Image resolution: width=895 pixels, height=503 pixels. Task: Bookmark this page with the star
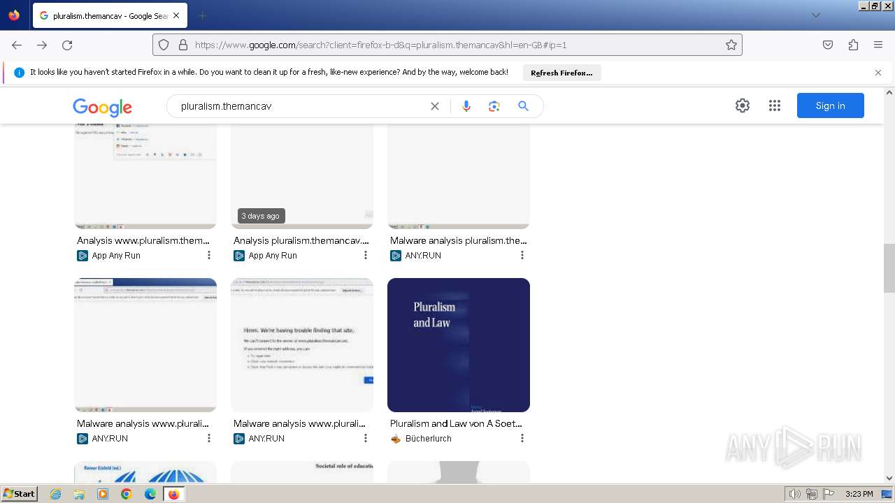point(731,45)
